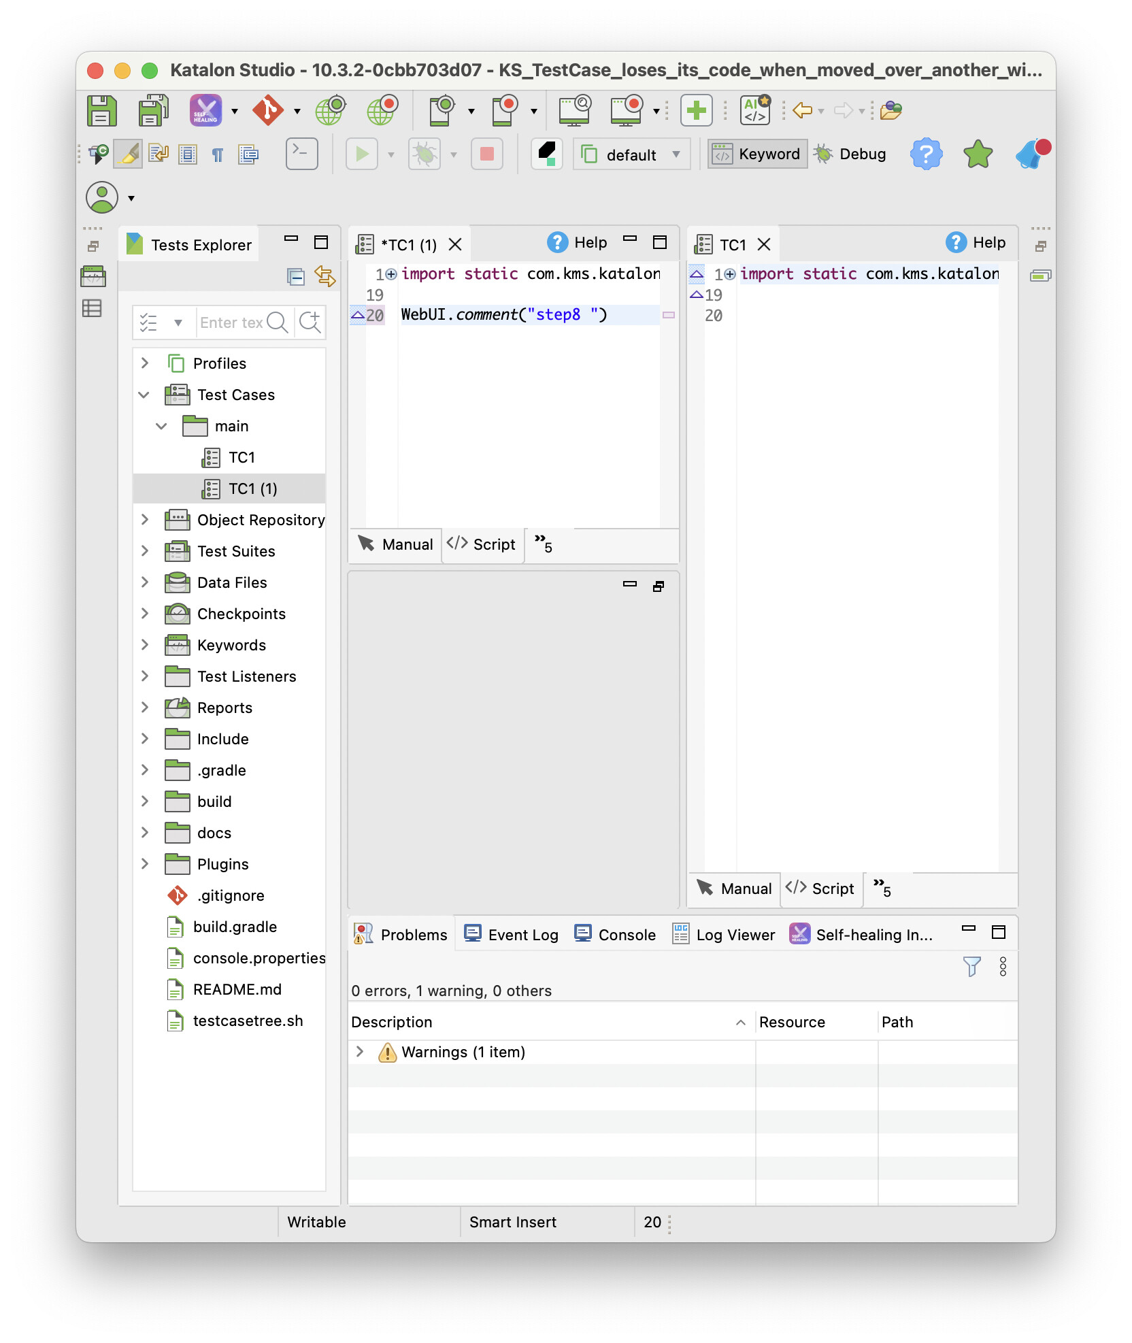Screen dimensions: 1132x1343
Task: Click Help link in TC1 (1) editor
Action: point(578,242)
